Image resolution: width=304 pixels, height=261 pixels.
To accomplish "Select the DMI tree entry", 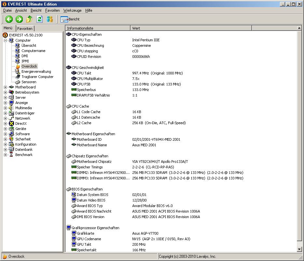I will [x=25, y=56].
